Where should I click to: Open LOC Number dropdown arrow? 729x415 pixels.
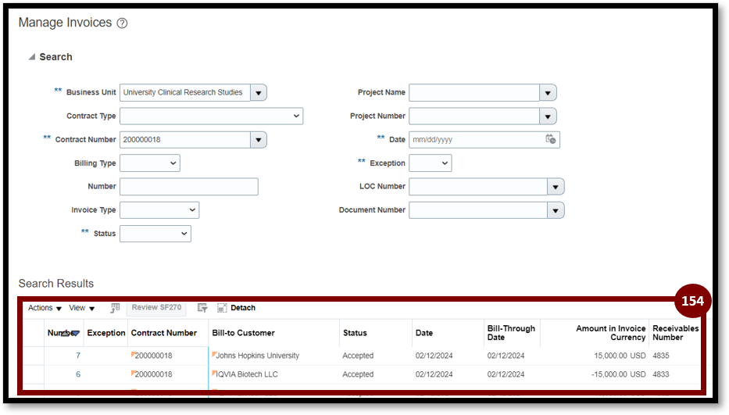556,187
